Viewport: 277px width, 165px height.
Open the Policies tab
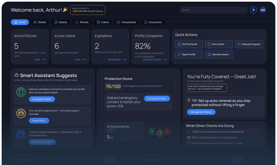(x=82, y=22)
